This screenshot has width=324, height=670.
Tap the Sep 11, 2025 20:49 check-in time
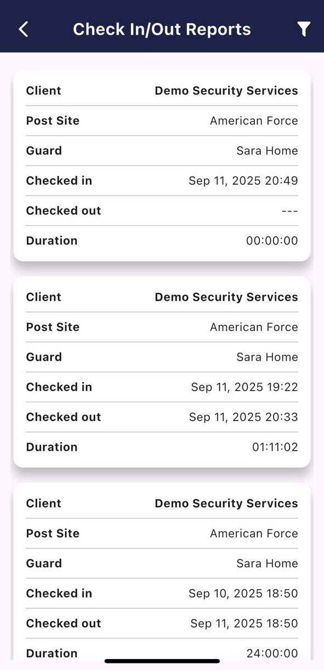point(243,181)
